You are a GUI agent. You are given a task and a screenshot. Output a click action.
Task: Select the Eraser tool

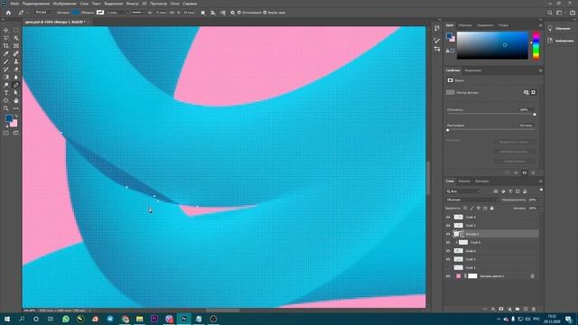click(x=16, y=70)
